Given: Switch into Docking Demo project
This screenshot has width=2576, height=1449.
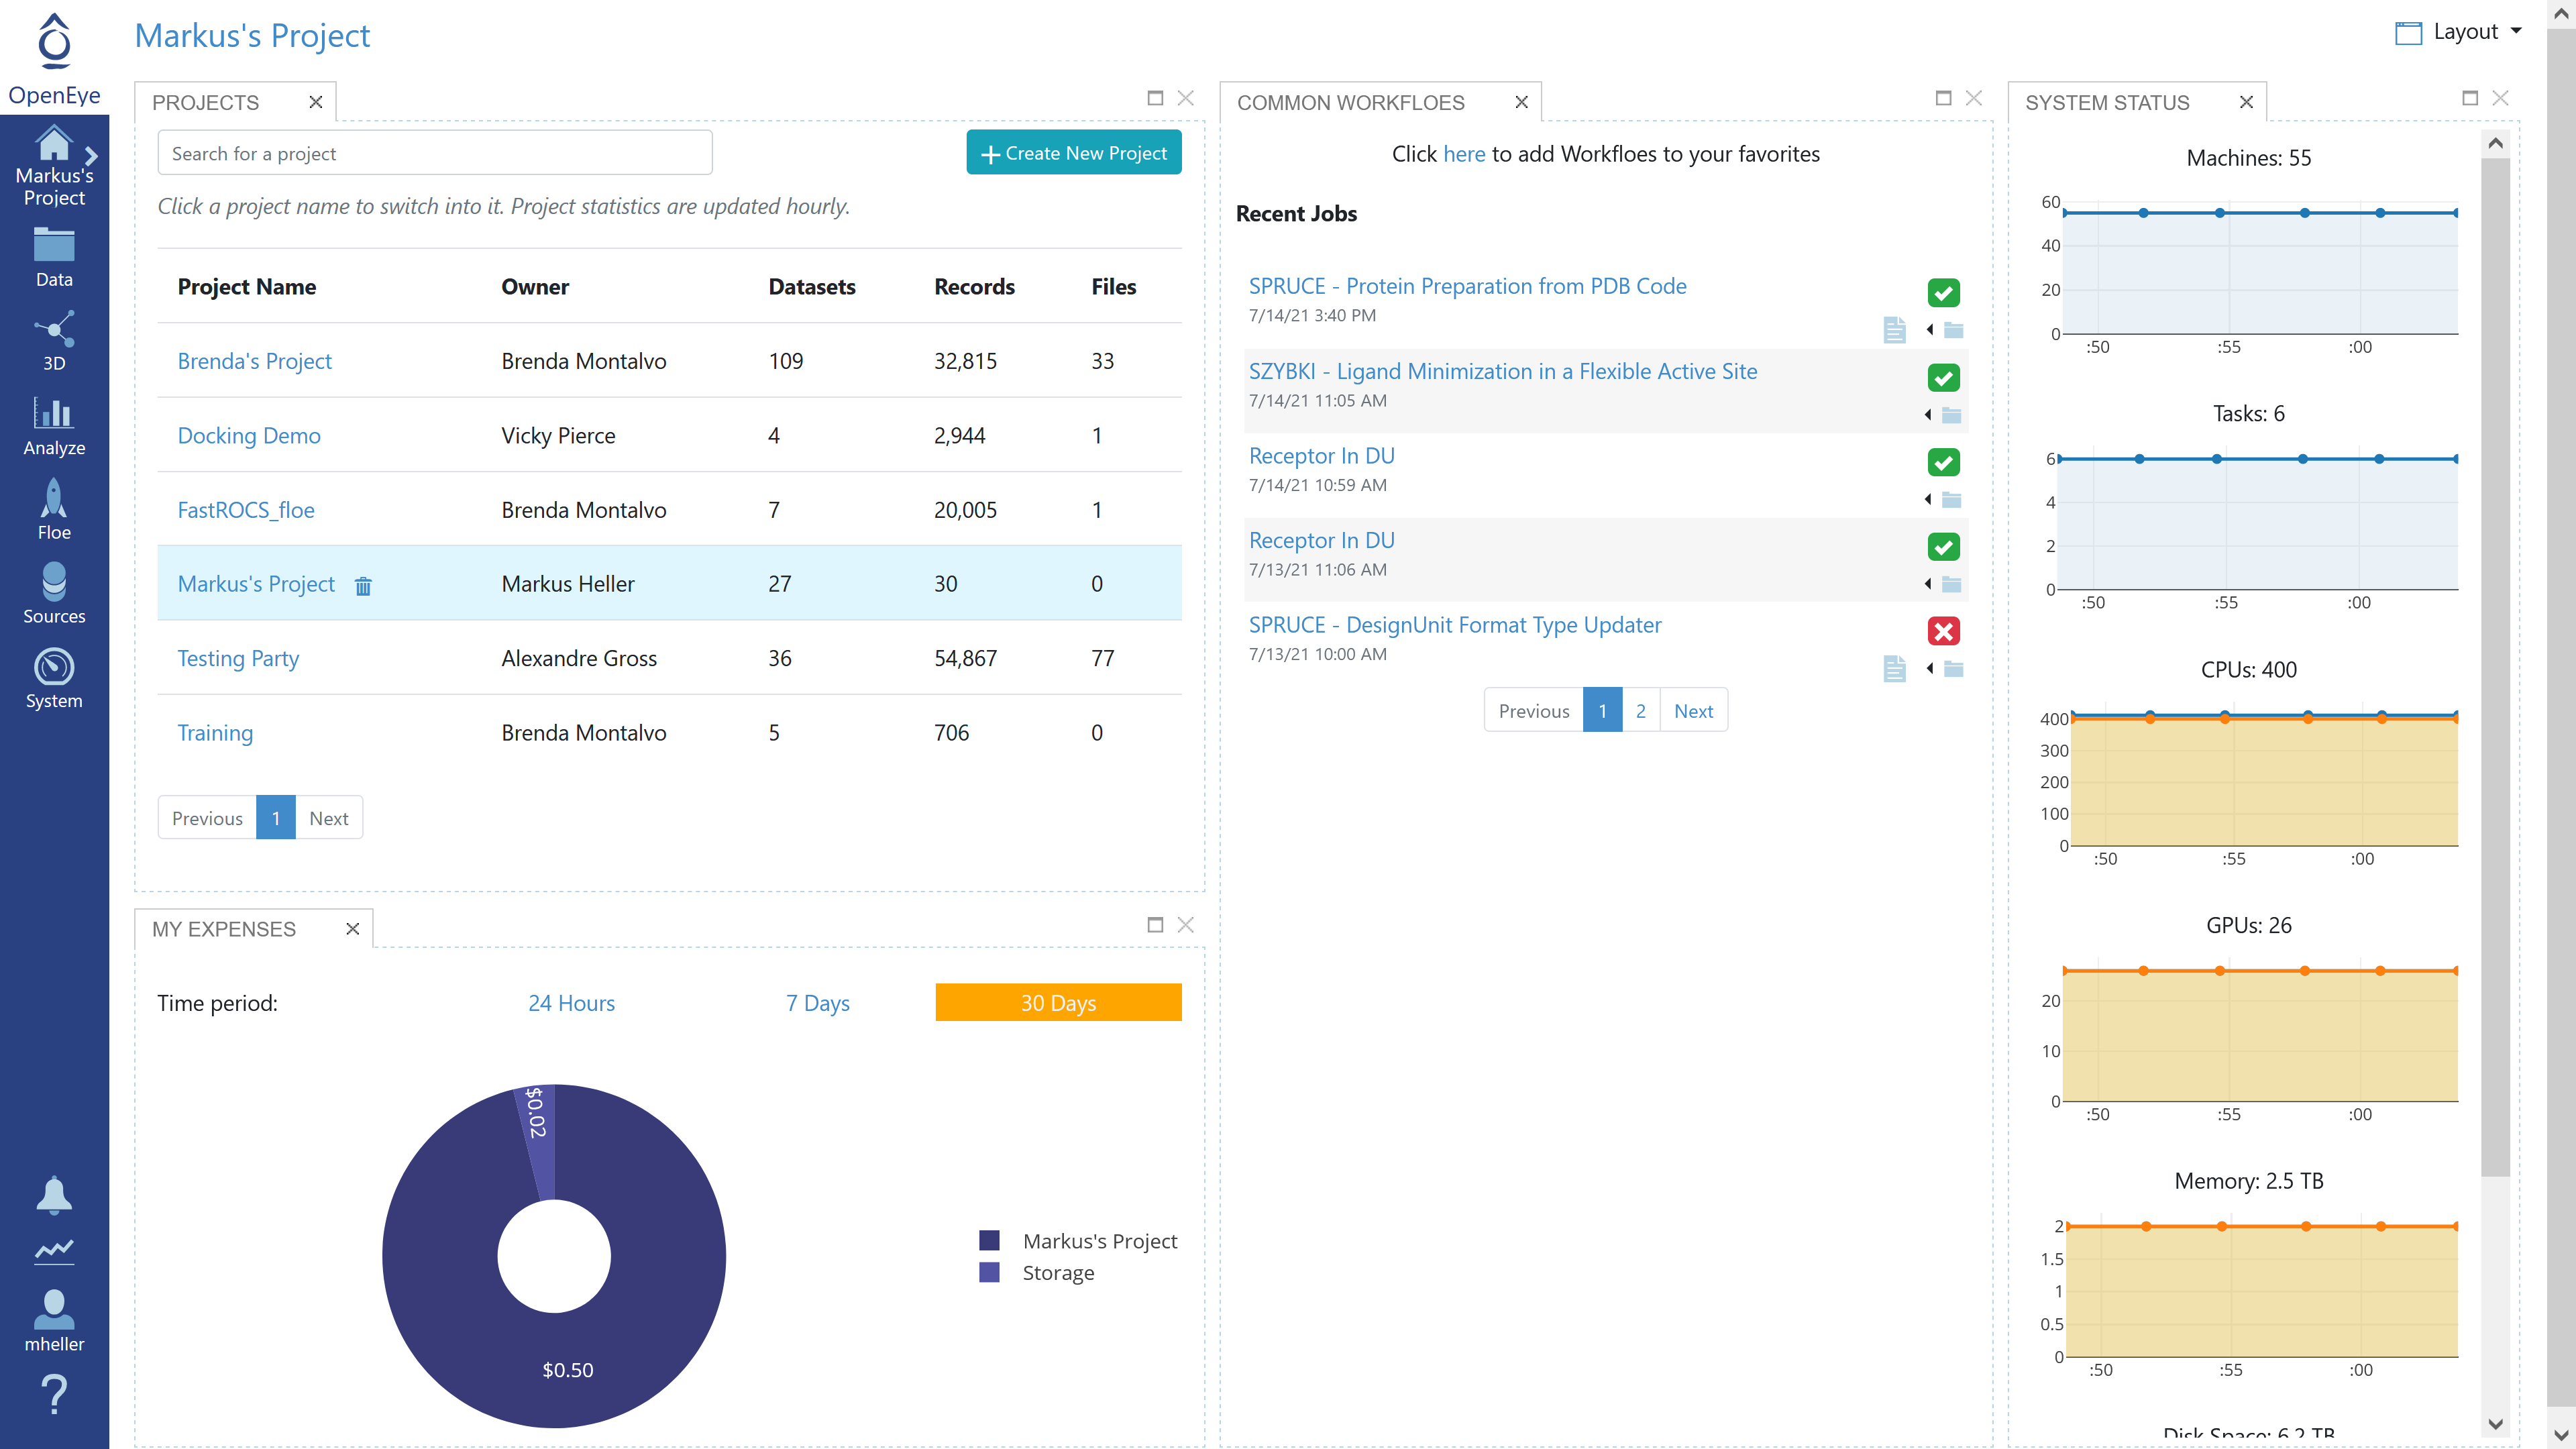Looking at the screenshot, I should pyautogui.click(x=249, y=435).
